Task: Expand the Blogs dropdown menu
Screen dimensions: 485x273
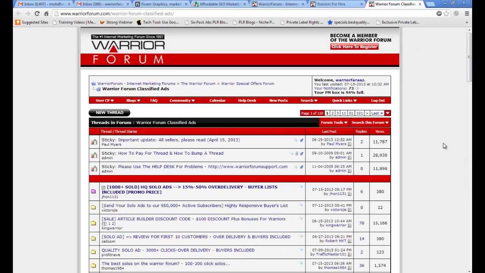Action: (133, 100)
